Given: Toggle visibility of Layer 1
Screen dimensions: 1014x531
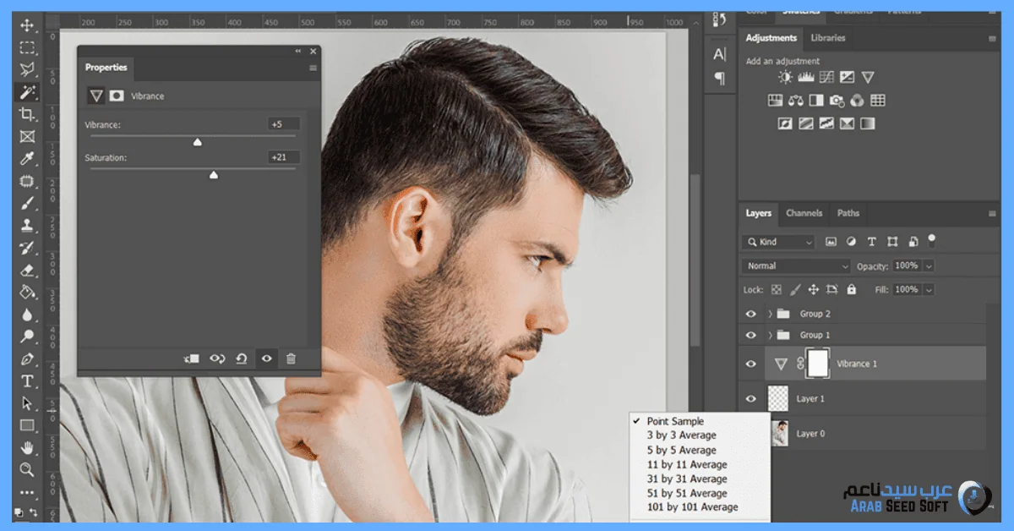Looking at the screenshot, I should (x=750, y=398).
